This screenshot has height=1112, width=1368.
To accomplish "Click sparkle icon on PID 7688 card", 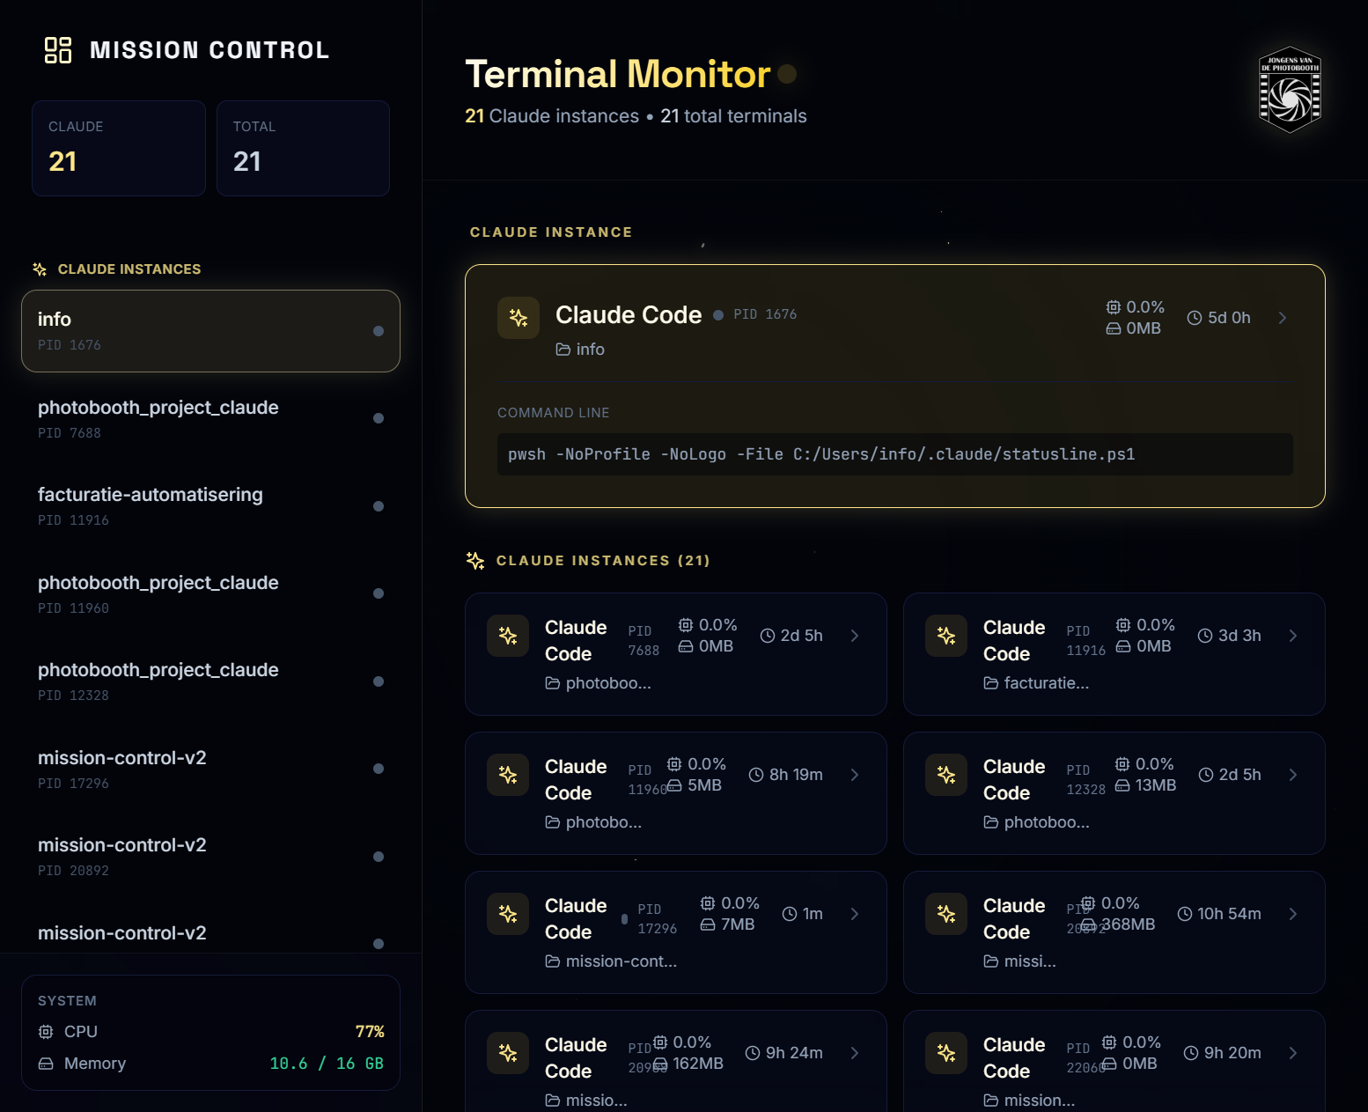I will click(508, 636).
